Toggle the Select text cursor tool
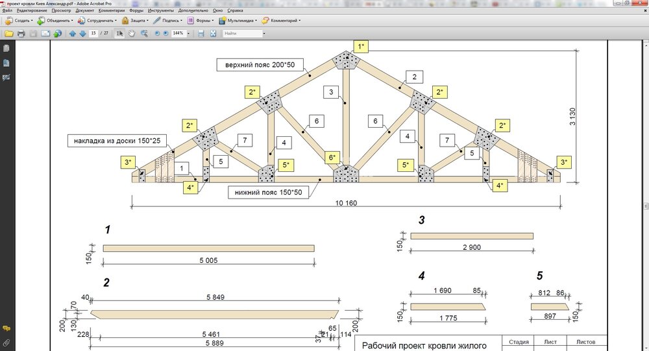The height and width of the screenshot is (351, 649). (x=120, y=33)
